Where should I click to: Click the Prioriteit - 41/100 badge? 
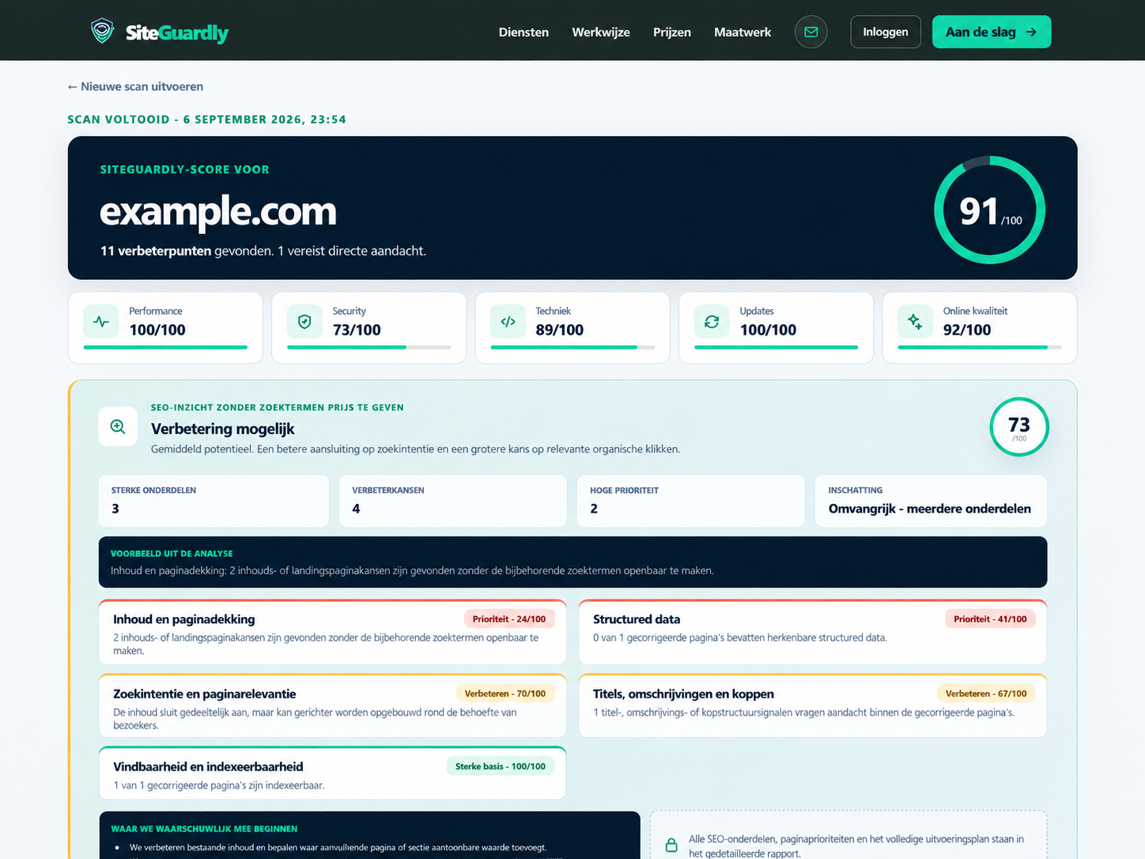[x=990, y=619]
